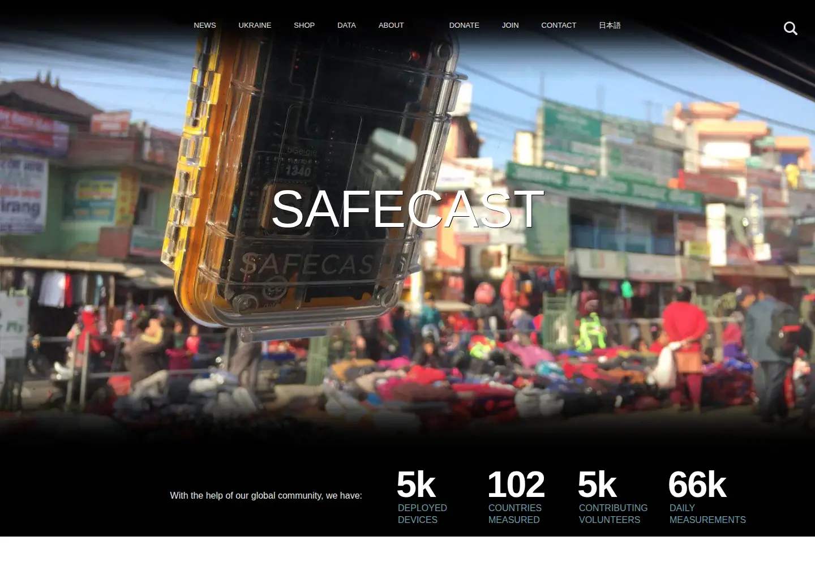The width and height of the screenshot is (815, 566).
Task: Click the 'COUNTRIES MEASURED' label
Action: [x=515, y=514]
